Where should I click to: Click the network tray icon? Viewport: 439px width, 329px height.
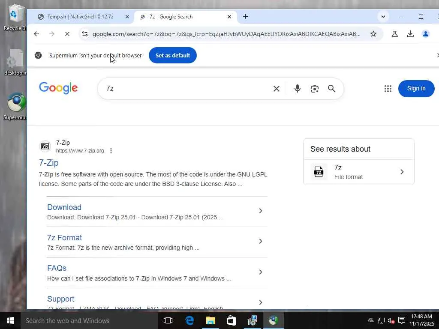(381, 320)
